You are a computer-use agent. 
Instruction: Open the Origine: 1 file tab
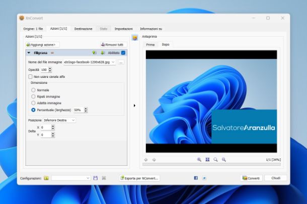tap(33, 29)
